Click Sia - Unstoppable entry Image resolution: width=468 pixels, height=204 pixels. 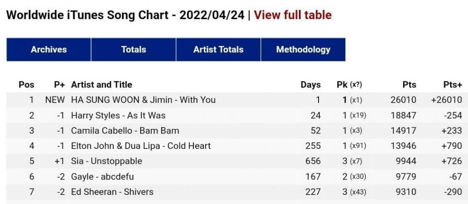pos(106,161)
